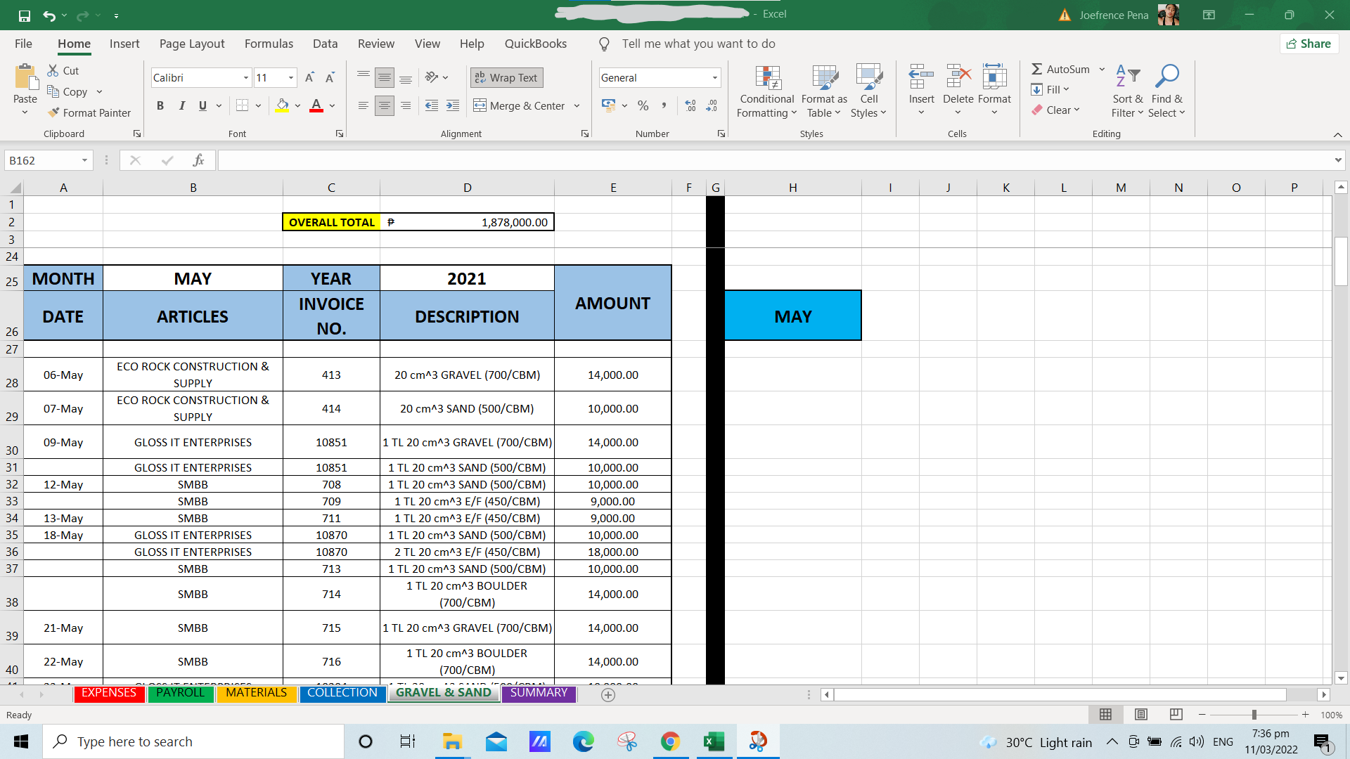Open the Page Layout ribbon tab

click(x=191, y=44)
